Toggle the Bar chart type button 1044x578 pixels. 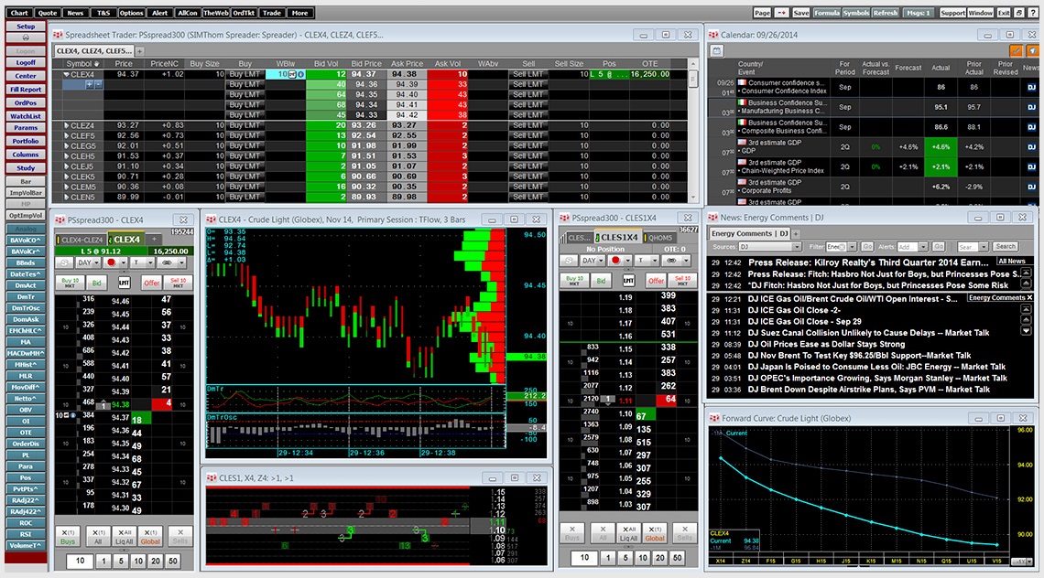tap(26, 181)
